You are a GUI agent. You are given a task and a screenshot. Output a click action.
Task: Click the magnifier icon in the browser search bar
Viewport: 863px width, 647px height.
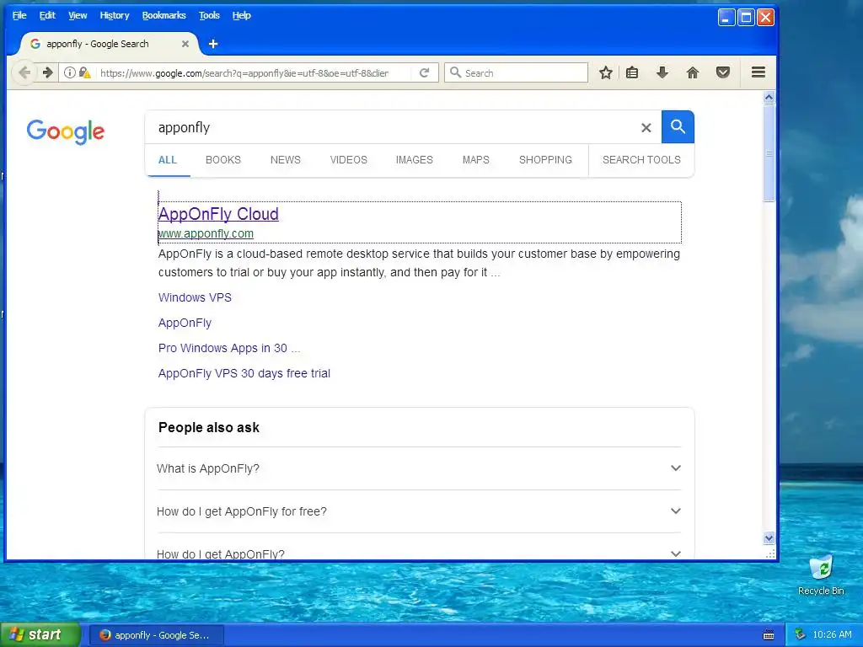click(455, 72)
